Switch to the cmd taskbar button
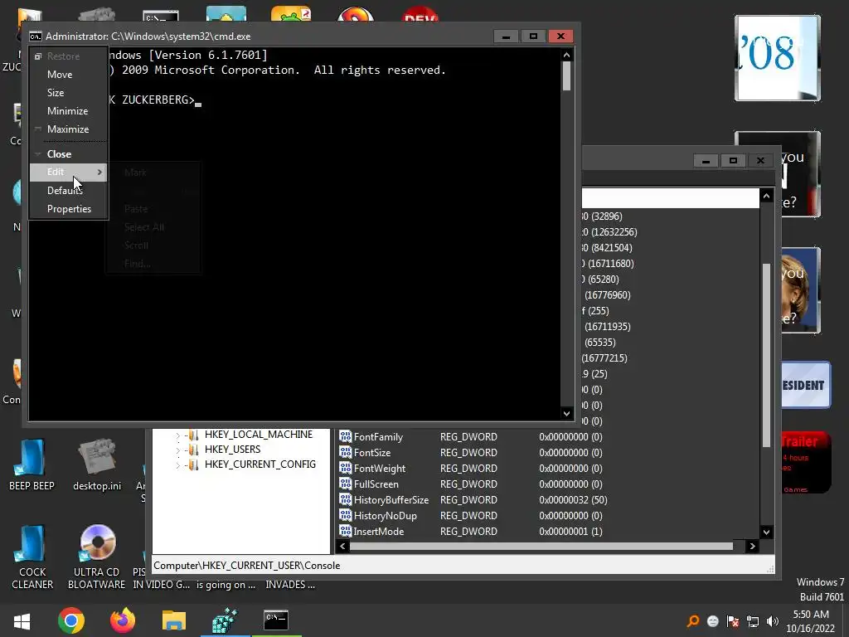The width and height of the screenshot is (849, 637). (x=276, y=620)
